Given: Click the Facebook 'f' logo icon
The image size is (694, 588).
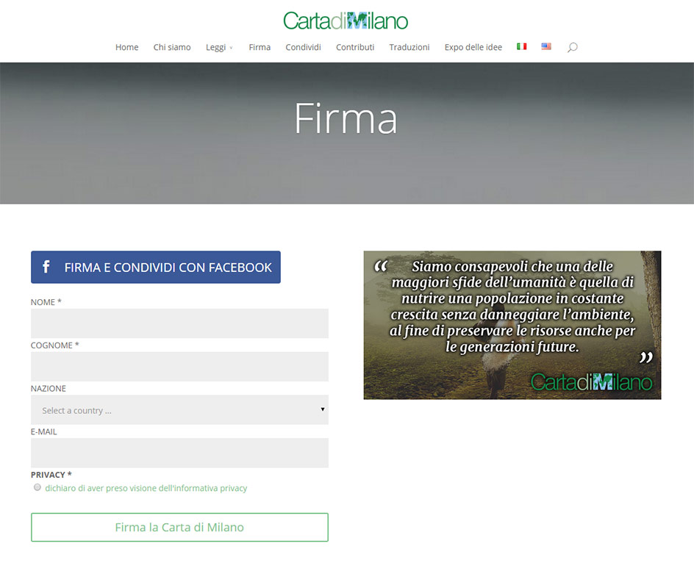Looking at the screenshot, I should pyautogui.click(x=46, y=266).
